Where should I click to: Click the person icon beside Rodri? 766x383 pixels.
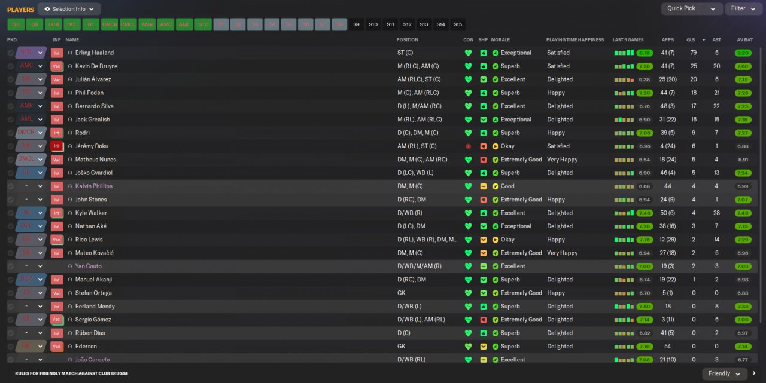70,133
